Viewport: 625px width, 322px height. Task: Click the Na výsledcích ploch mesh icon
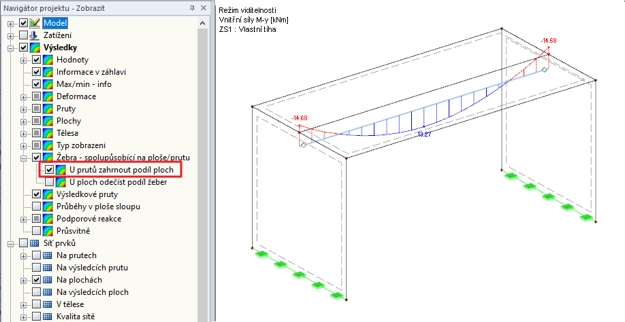click(48, 292)
